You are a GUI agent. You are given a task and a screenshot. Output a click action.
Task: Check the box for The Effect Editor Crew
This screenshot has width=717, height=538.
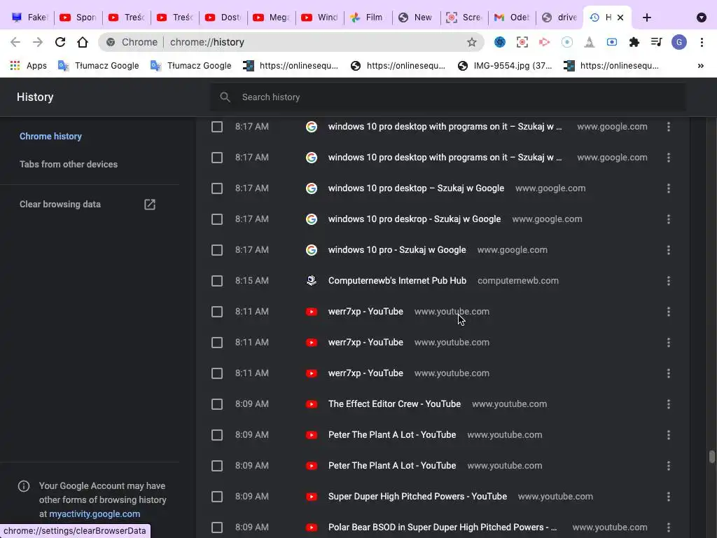[217, 404]
